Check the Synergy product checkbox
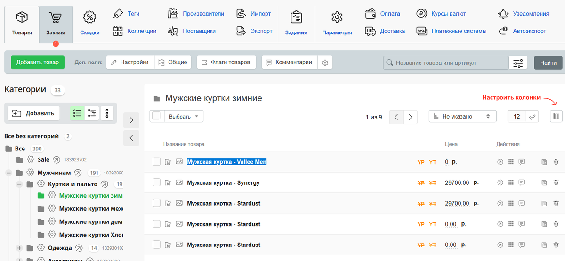Viewport: 565px width, 261px height. [x=157, y=182]
